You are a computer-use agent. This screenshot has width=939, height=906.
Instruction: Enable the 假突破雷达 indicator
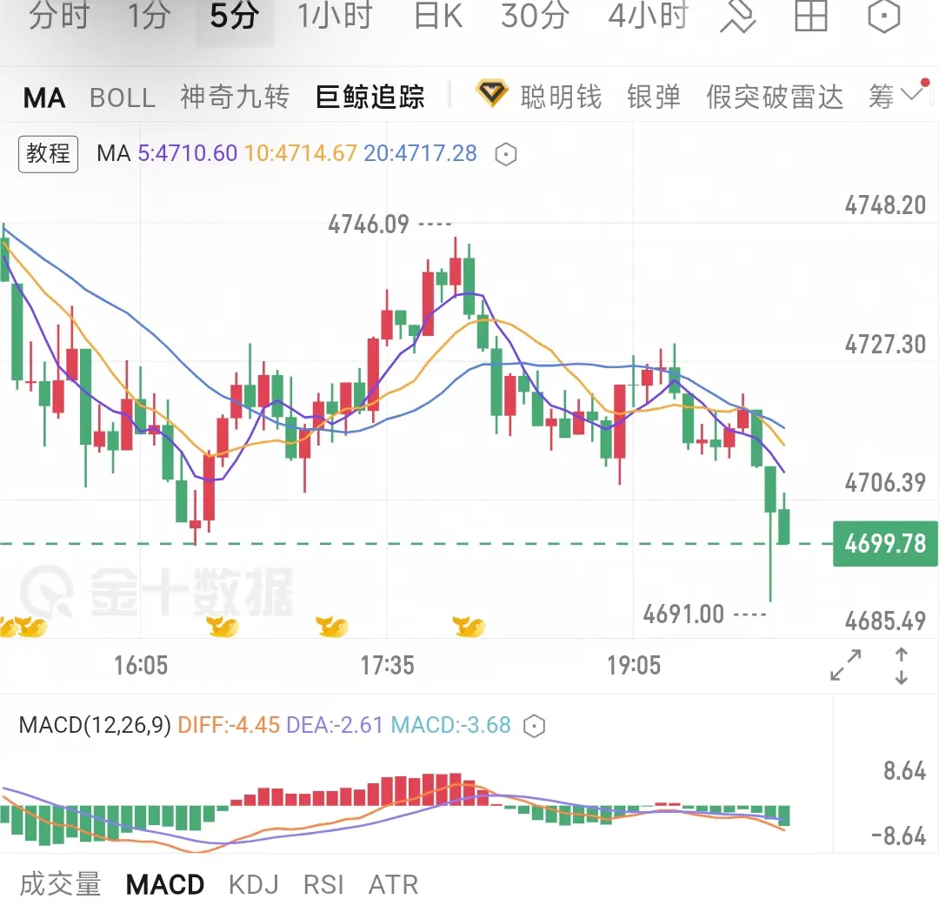(x=775, y=97)
